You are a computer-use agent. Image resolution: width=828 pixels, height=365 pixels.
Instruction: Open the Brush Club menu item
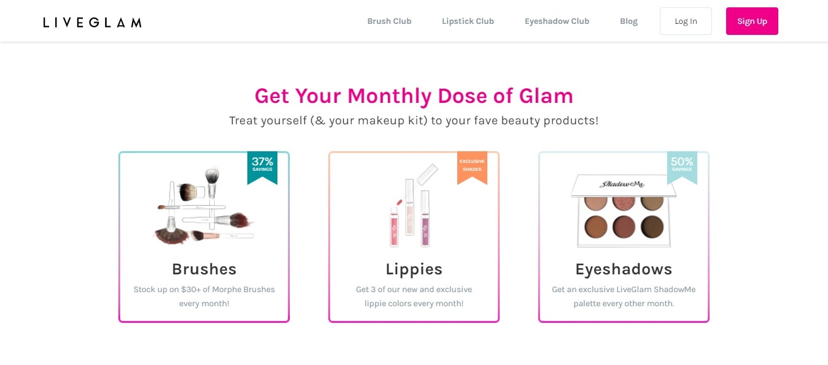click(x=389, y=21)
